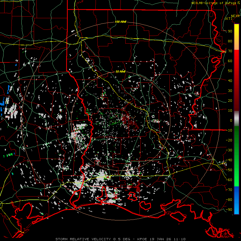
Task: Click the 50 NMI range ring label
Action: pyautogui.click(x=120, y=71)
